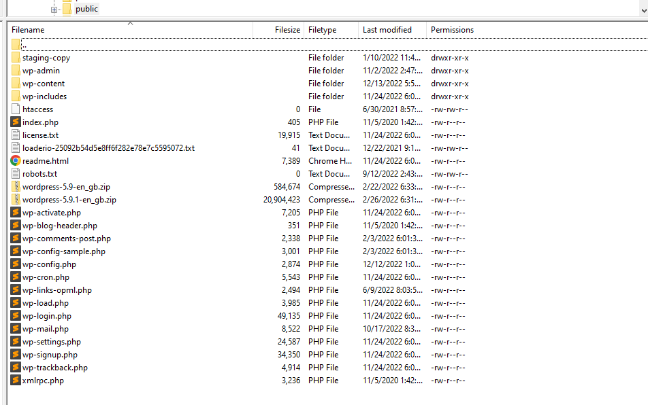Click the wp-mail.php file icon

16,329
